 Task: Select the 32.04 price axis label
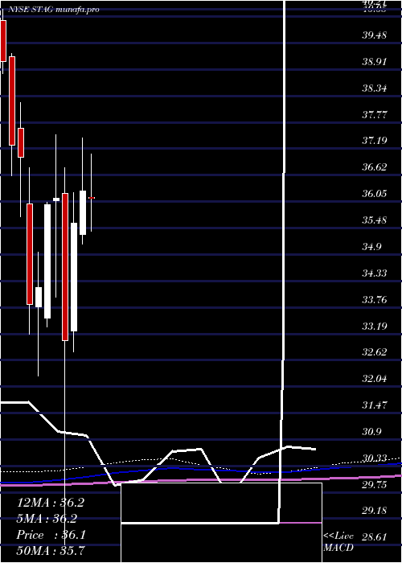(x=375, y=379)
